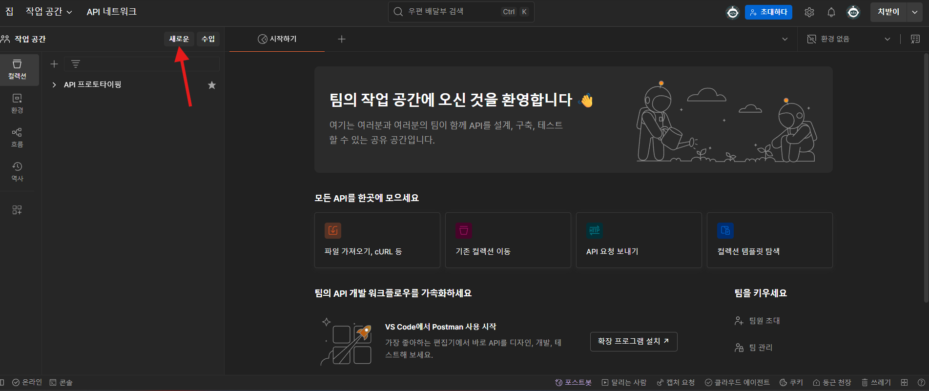Click the 새로운 (New) button
Viewport: 929px width, 391px height.
(179, 39)
